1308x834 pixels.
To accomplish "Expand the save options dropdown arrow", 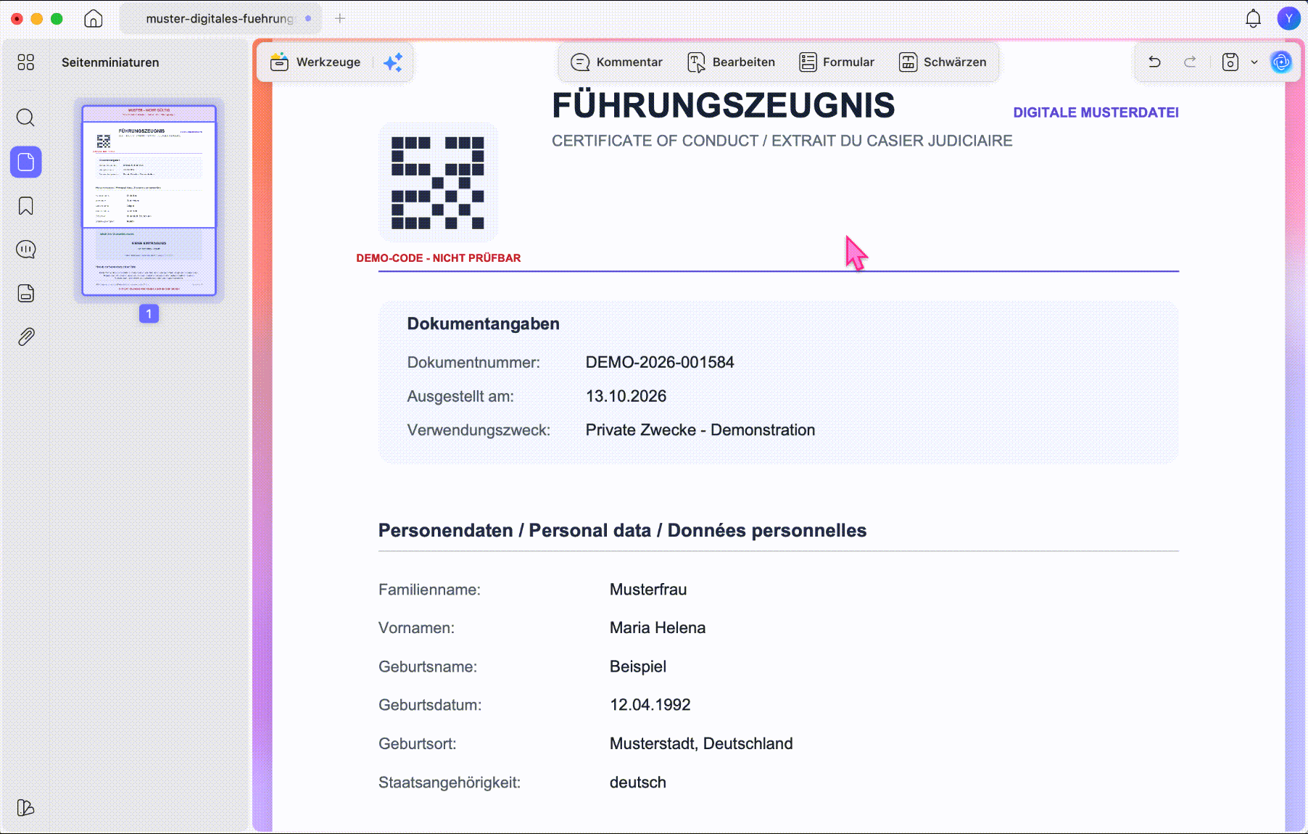I will pyautogui.click(x=1254, y=62).
